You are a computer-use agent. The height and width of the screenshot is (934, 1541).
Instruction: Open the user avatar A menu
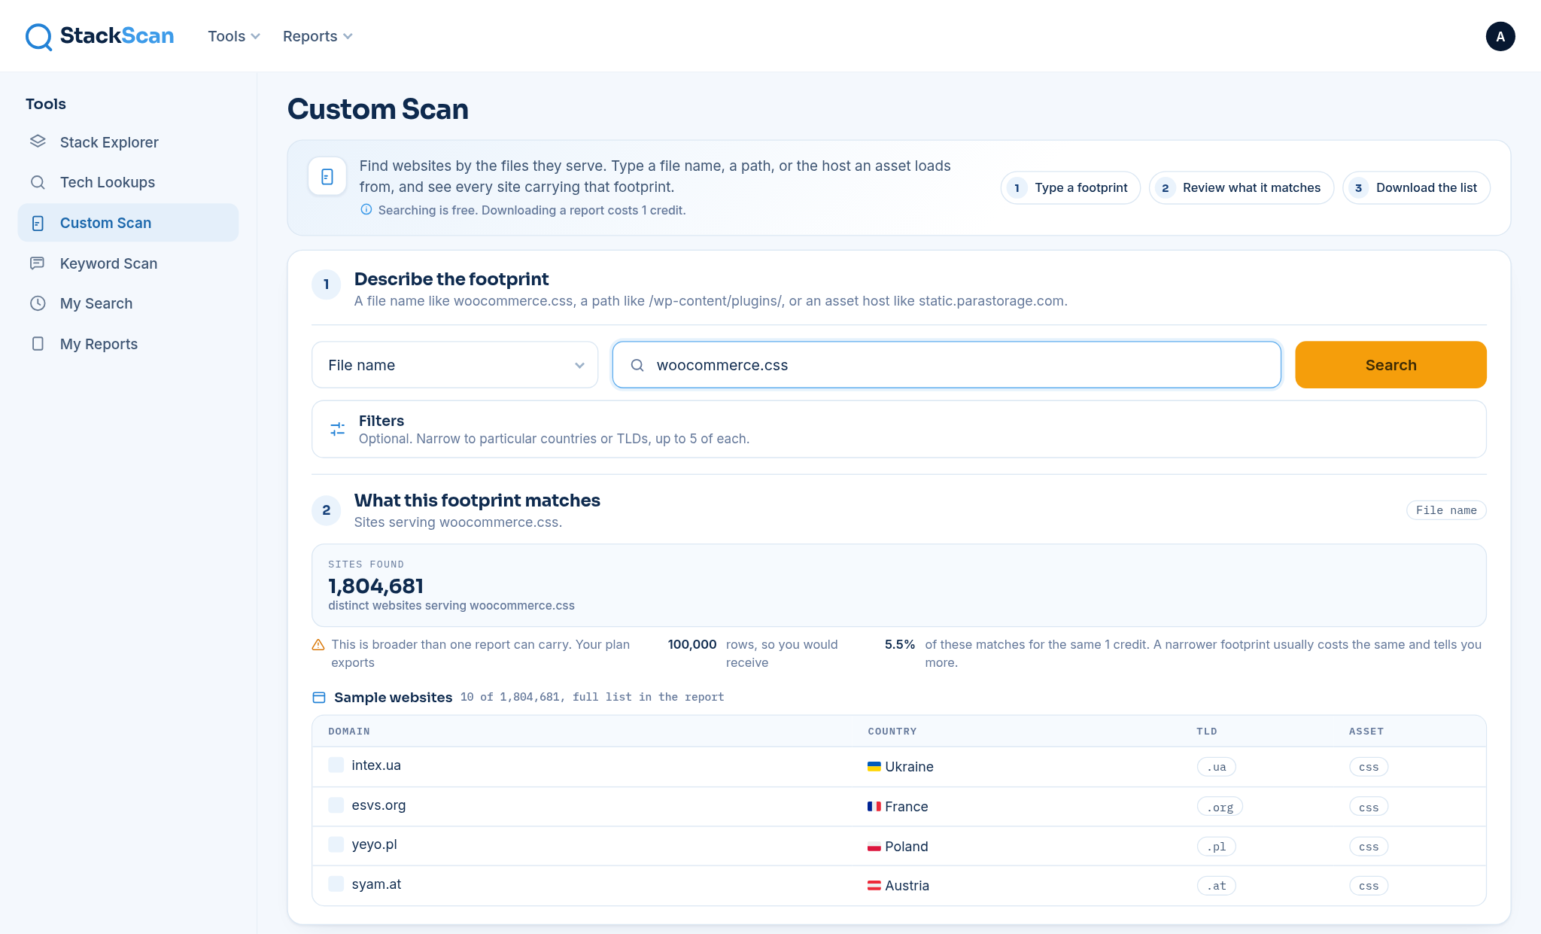point(1500,36)
